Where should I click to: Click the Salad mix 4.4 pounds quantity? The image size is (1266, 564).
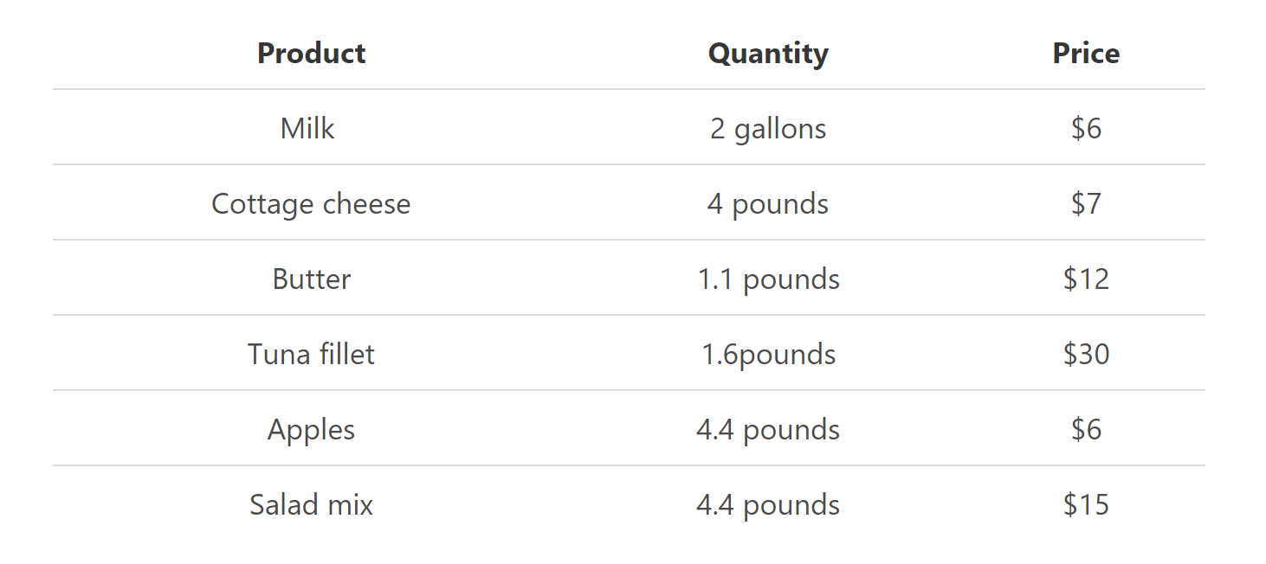(768, 505)
